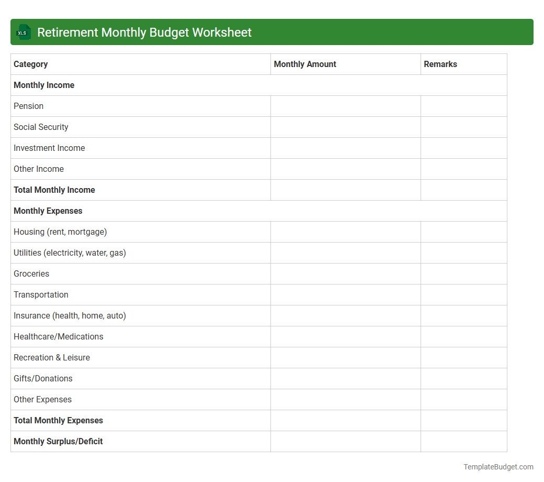Click the Investment Income cell
Image resolution: width=544 pixels, height=482 pixels.
[x=49, y=148]
